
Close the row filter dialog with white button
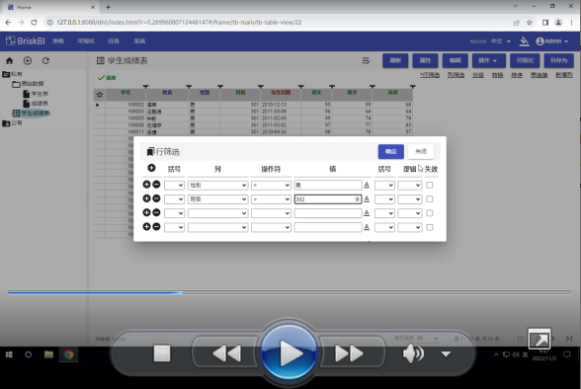[x=421, y=151]
